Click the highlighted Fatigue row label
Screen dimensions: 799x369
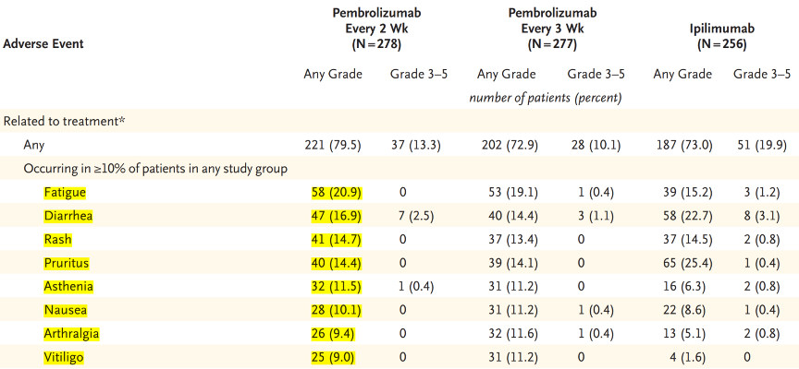pos(65,192)
